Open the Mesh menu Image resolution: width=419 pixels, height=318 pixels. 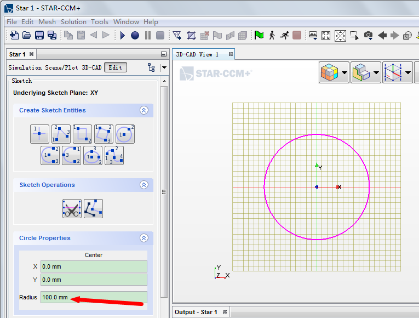click(47, 22)
